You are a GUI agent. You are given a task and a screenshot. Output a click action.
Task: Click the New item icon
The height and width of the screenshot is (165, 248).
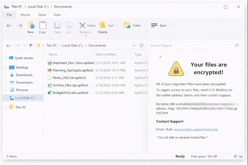[31, 25]
